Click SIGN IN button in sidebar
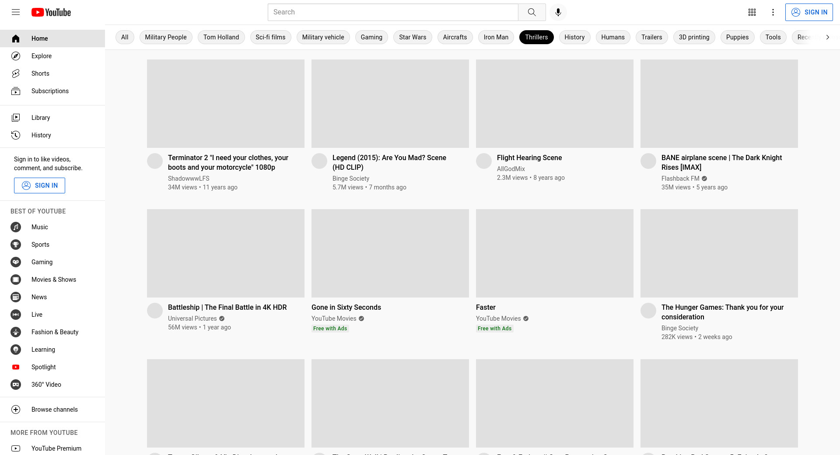The image size is (840, 455). pyautogui.click(x=39, y=185)
